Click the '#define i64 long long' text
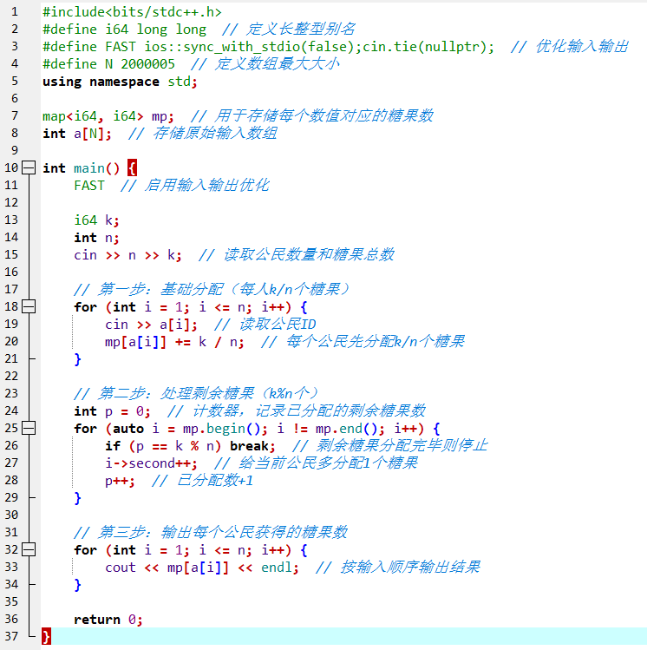The image size is (647, 650). pyautogui.click(x=124, y=30)
